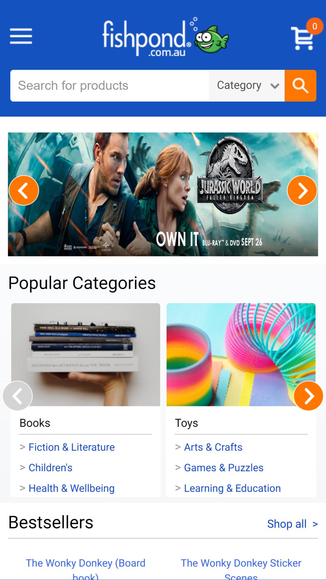This screenshot has height=580, width=326.
Task: Show previous banner slide with left arrow
Action: click(x=24, y=190)
